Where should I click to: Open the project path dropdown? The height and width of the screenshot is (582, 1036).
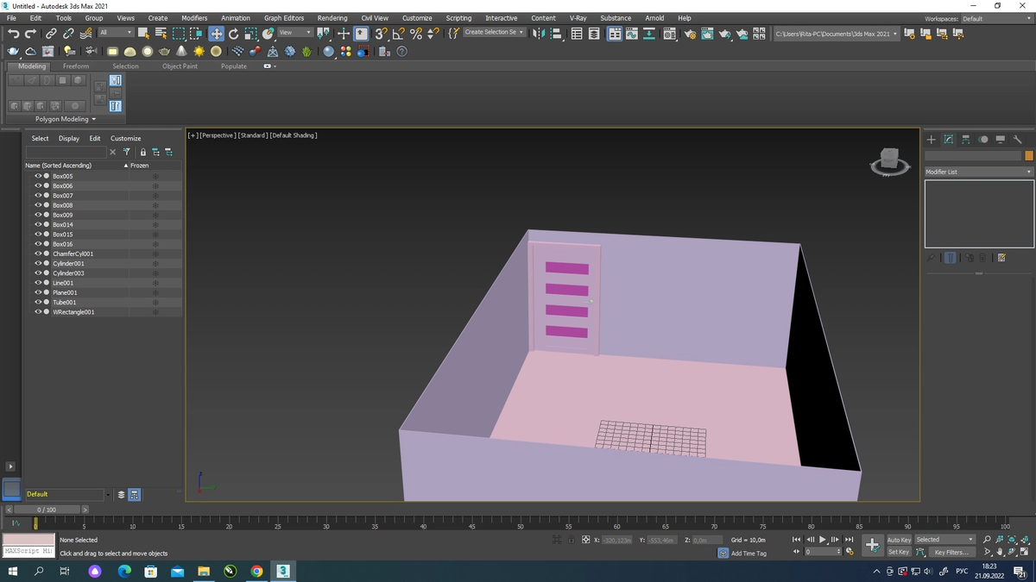(x=836, y=34)
